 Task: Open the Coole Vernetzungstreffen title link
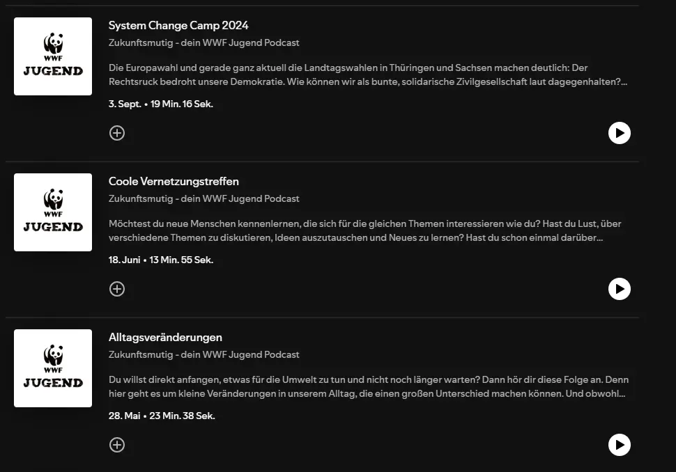[174, 181]
